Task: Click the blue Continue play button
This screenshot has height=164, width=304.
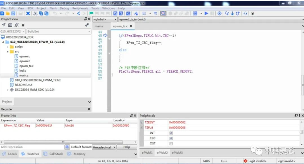Action: 206,13
